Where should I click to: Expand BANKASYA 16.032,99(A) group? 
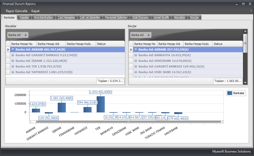point(136,55)
